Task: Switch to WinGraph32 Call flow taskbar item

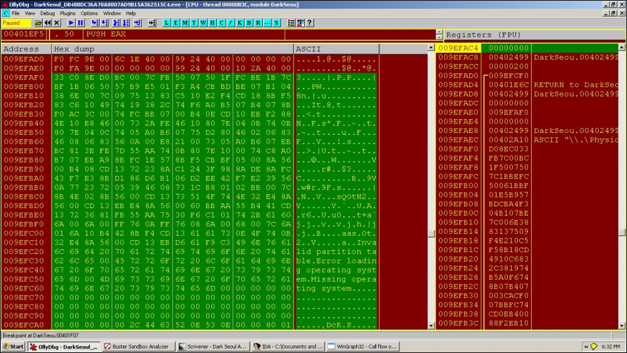Action: point(362,347)
